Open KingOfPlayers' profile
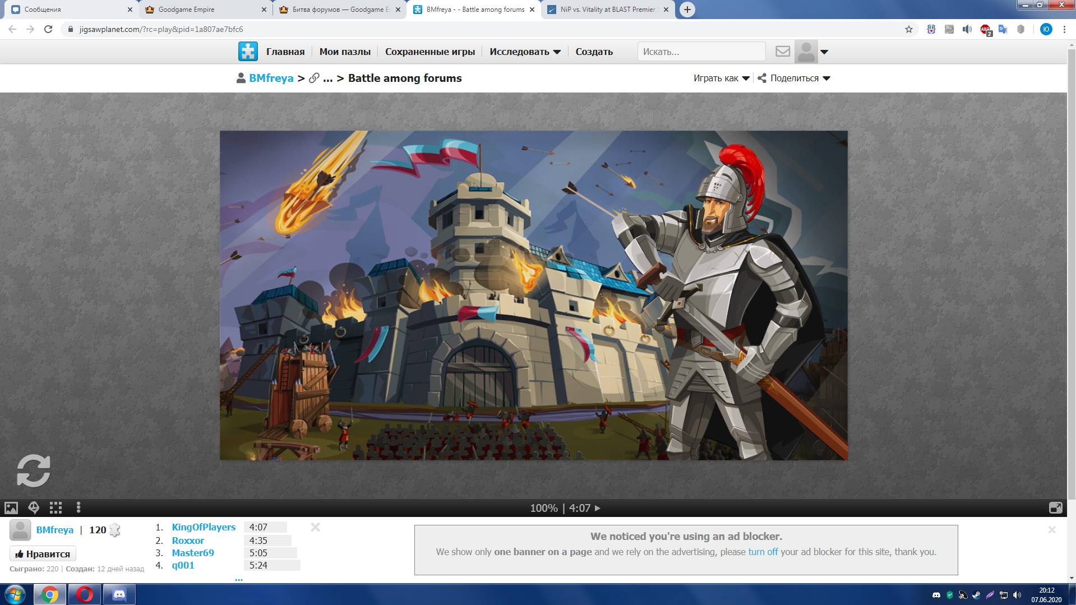The height and width of the screenshot is (605, 1076). click(x=204, y=527)
